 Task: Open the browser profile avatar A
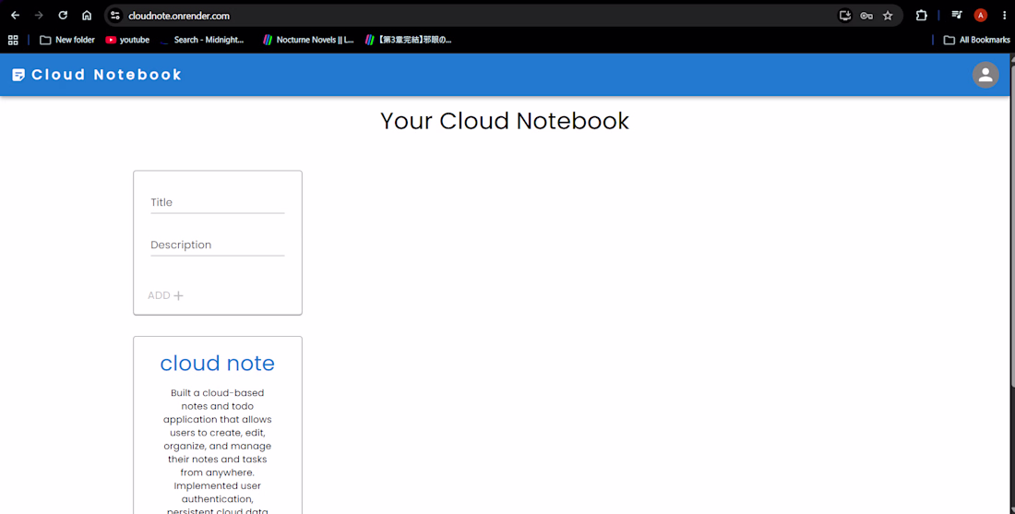coord(981,16)
